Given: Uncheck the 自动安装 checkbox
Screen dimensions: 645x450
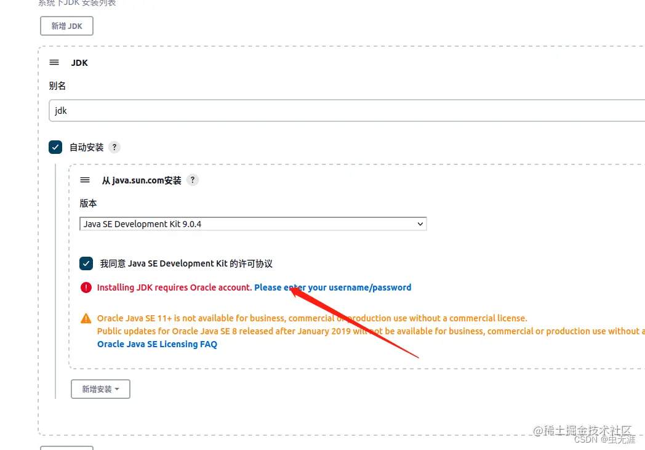Looking at the screenshot, I should click(x=55, y=147).
